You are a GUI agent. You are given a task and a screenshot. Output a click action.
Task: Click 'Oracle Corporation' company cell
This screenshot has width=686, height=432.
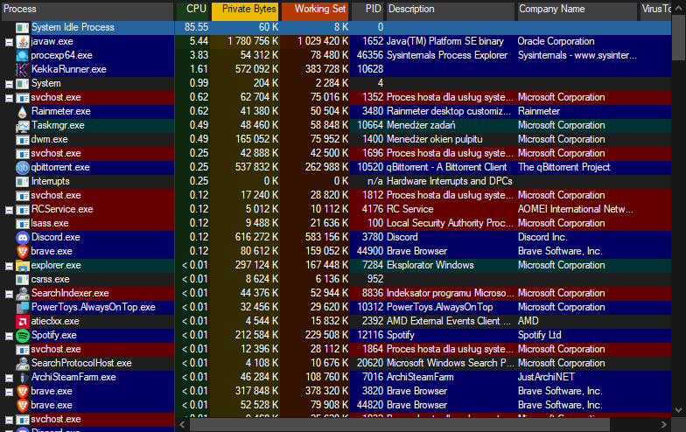pyautogui.click(x=556, y=41)
